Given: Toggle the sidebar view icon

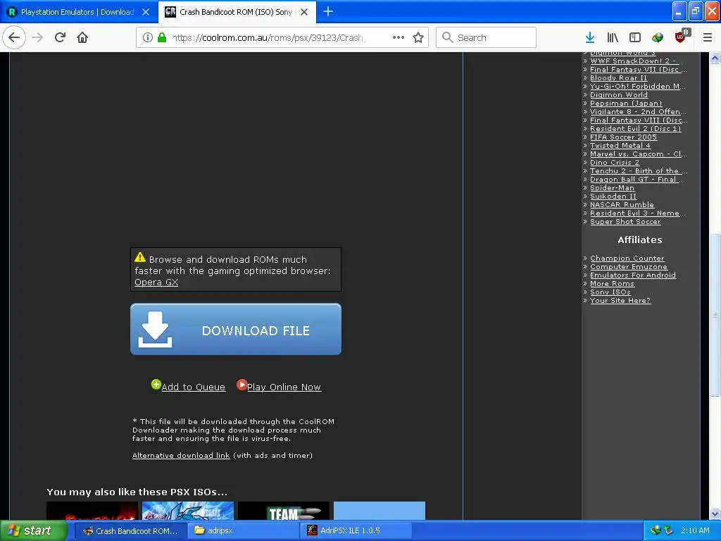Looking at the screenshot, I should tap(635, 37).
